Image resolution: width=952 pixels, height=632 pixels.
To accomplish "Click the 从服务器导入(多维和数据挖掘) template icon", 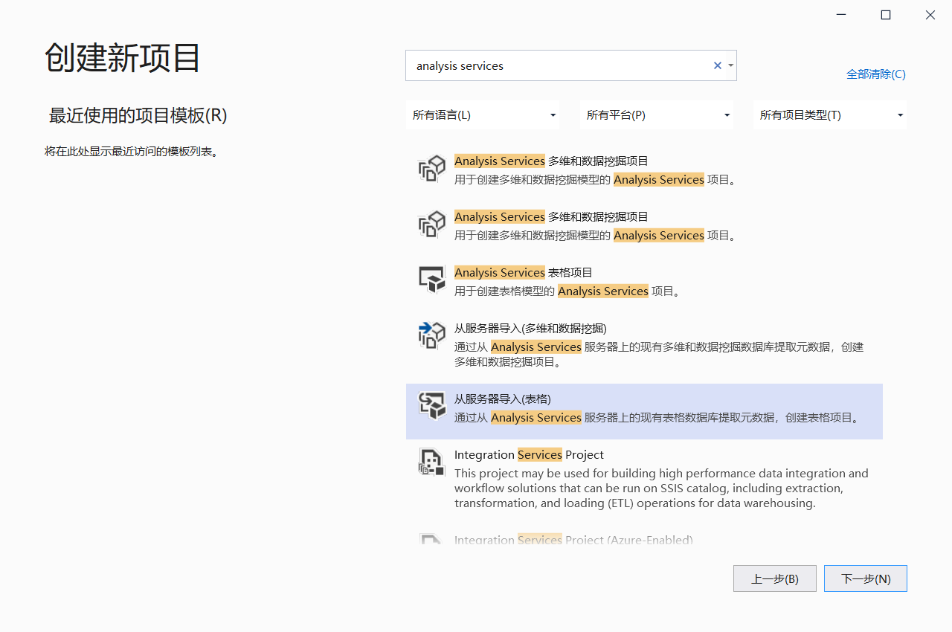I will (432, 336).
